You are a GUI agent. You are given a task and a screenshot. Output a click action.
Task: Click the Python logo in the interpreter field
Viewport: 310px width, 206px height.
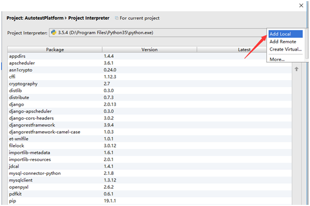point(53,32)
